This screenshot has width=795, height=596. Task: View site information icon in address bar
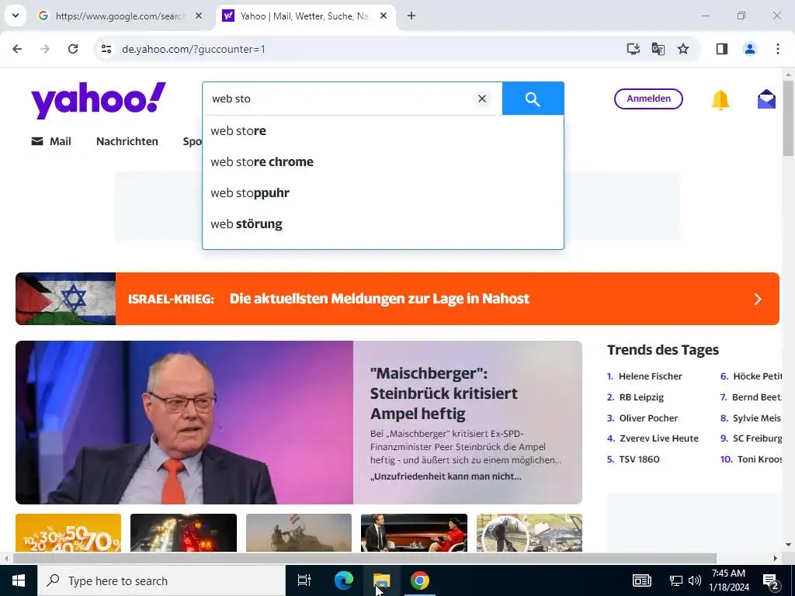click(x=106, y=49)
